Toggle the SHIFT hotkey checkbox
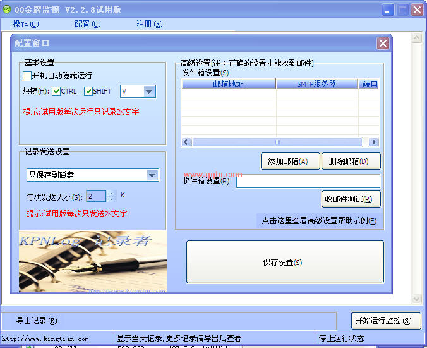 click(88, 91)
